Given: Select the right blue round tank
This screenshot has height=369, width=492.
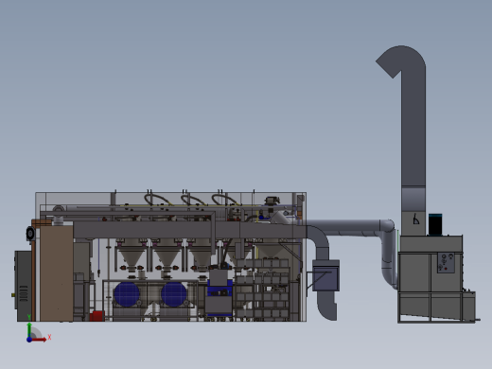Looking at the screenshot, I should tap(174, 294).
